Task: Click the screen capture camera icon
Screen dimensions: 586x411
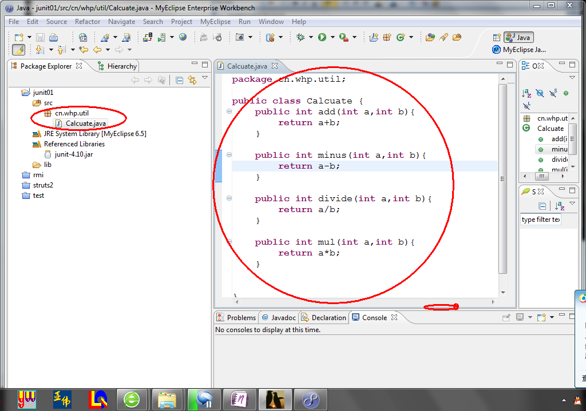Action: pos(240,37)
